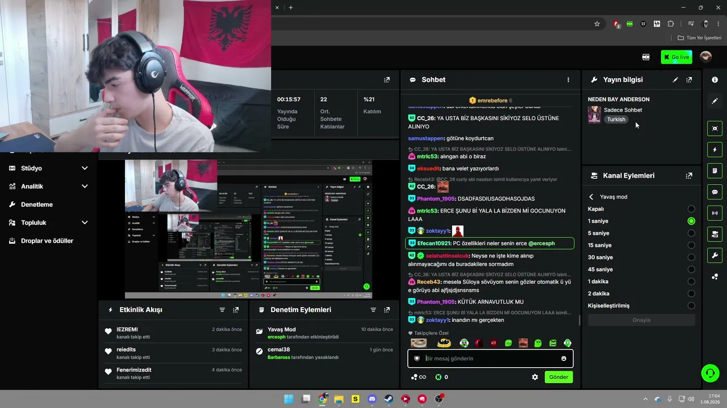Click the stream preview thumbnail
This screenshot has width=727, height=408.
(x=248, y=229)
